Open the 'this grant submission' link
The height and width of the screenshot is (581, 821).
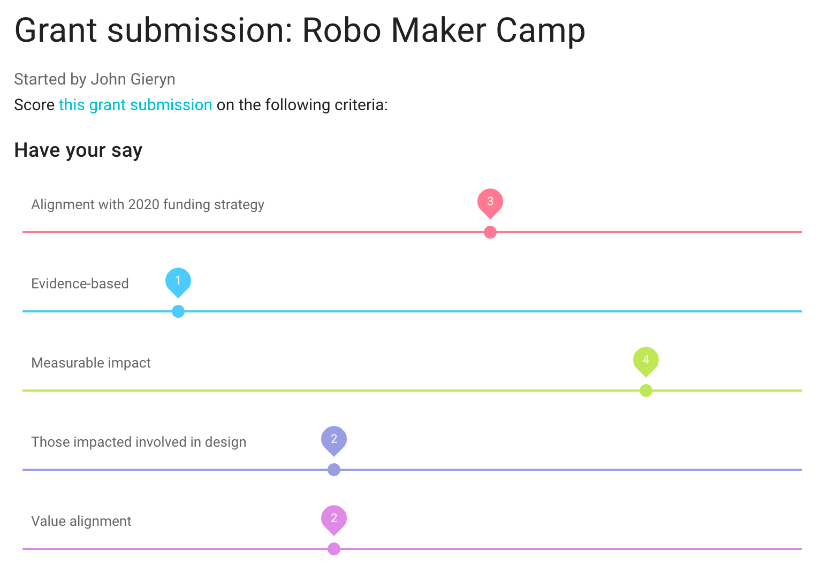point(135,105)
